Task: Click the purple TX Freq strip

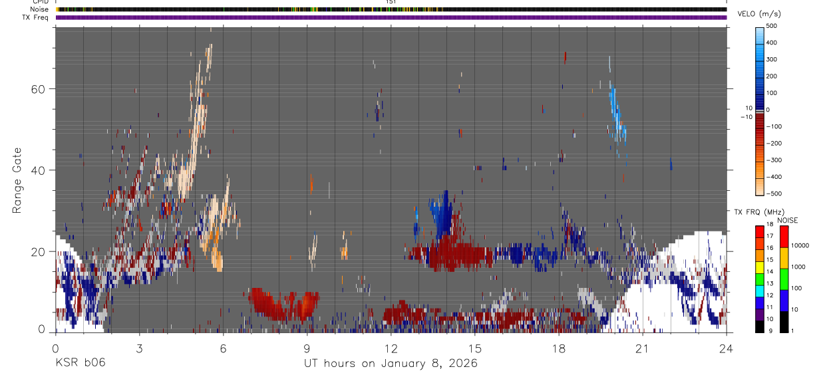Action: tap(391, 17)
